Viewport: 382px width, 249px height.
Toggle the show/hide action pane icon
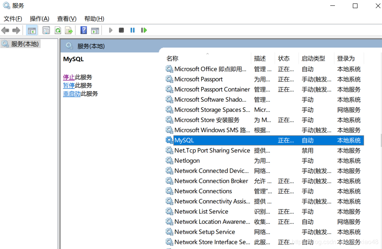(95, 31)
